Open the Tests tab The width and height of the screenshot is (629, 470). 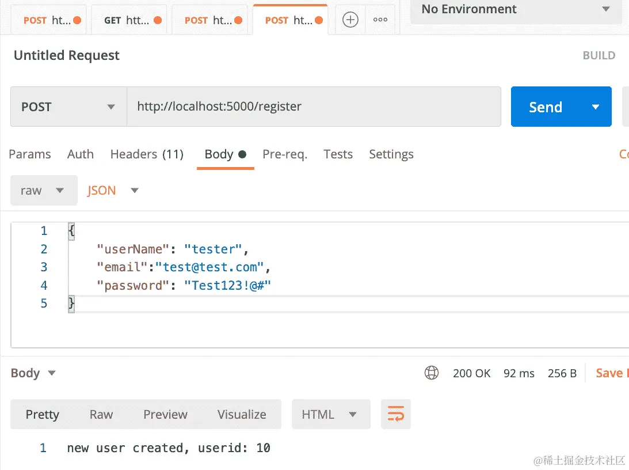[338, 154]
